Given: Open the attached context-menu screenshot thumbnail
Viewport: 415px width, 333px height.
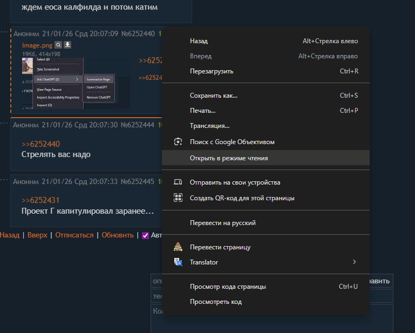Looking at the screenshot, I should tap(76, 83).
